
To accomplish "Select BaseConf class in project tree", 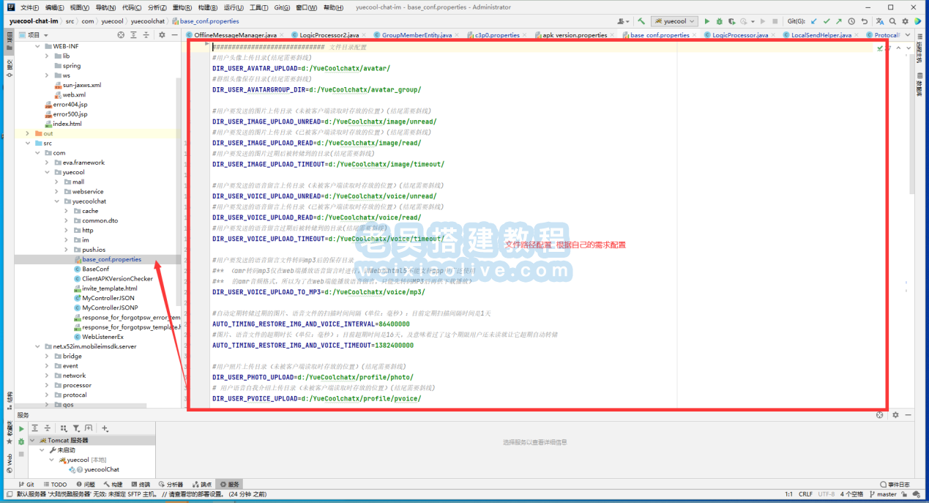I will click(x=95, y=269).
